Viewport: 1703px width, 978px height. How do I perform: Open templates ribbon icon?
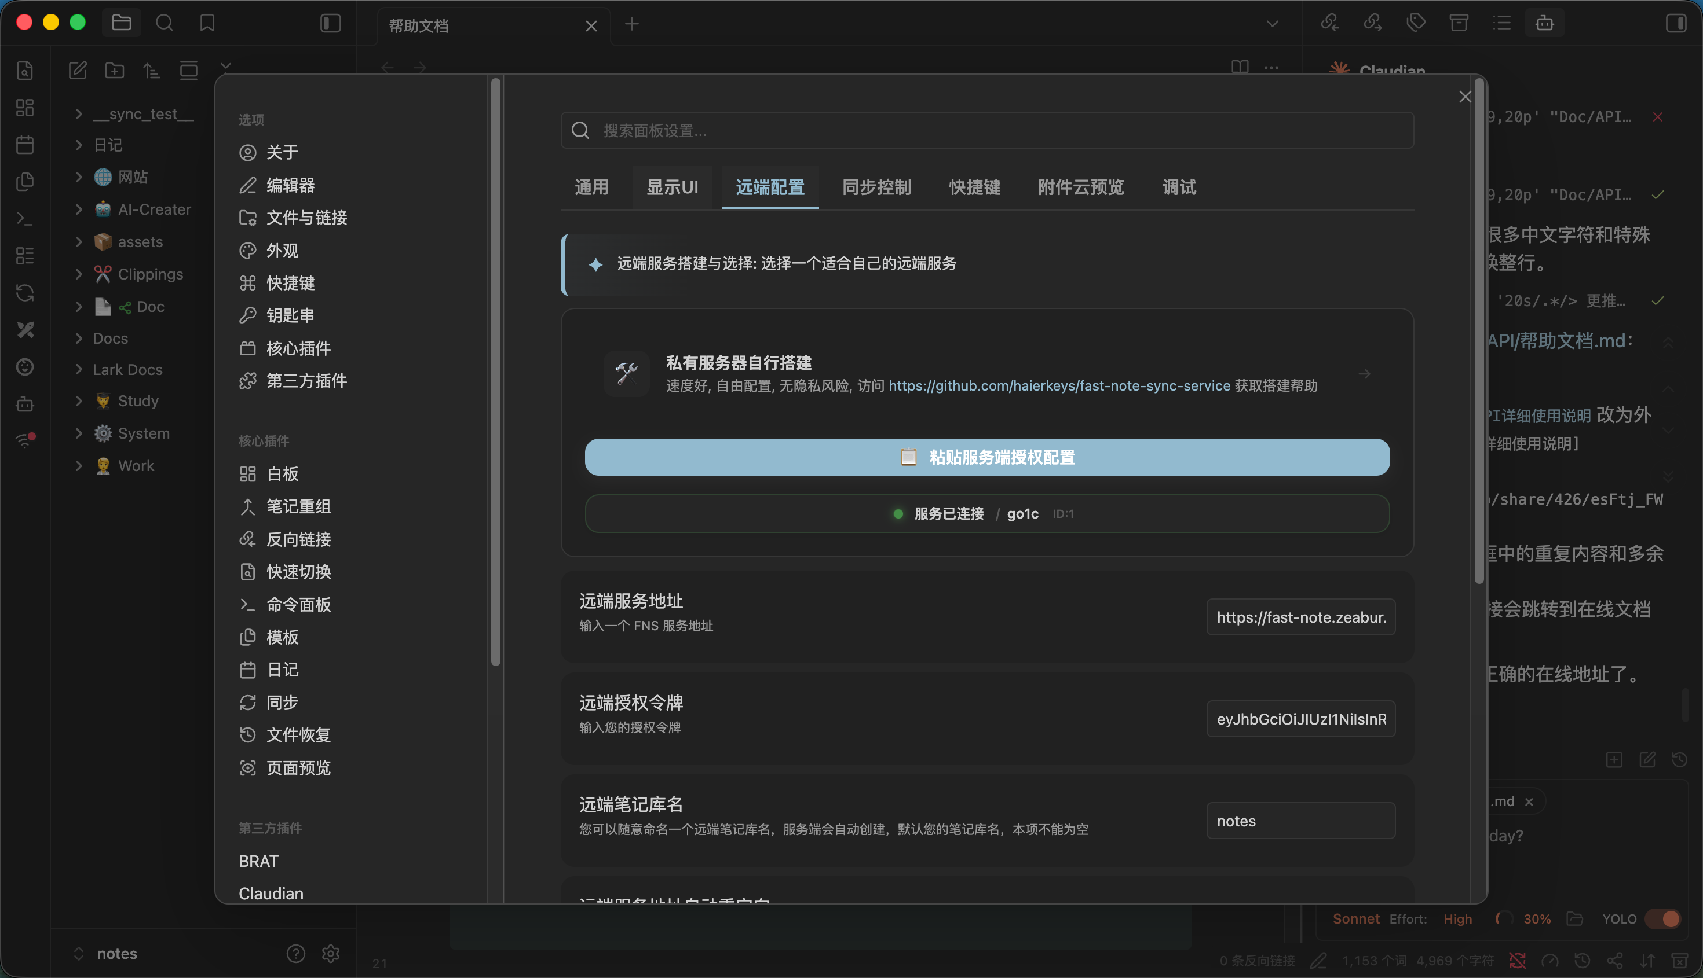[25, 181]
